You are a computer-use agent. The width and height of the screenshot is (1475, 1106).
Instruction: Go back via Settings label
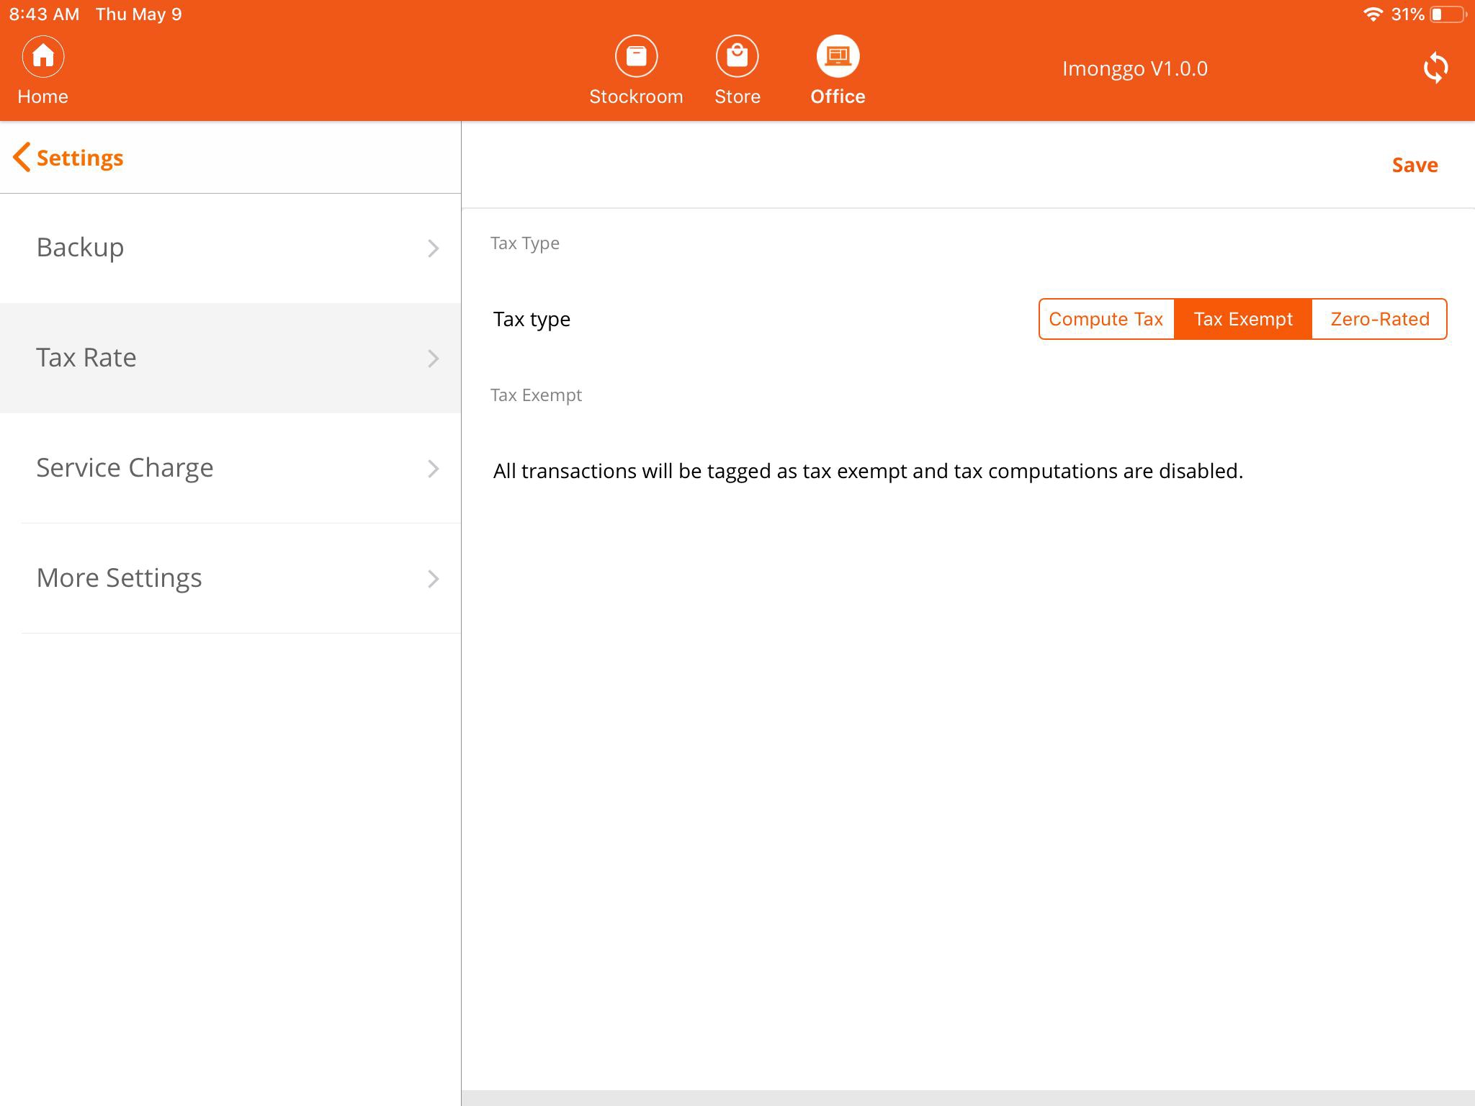[80, 158]
